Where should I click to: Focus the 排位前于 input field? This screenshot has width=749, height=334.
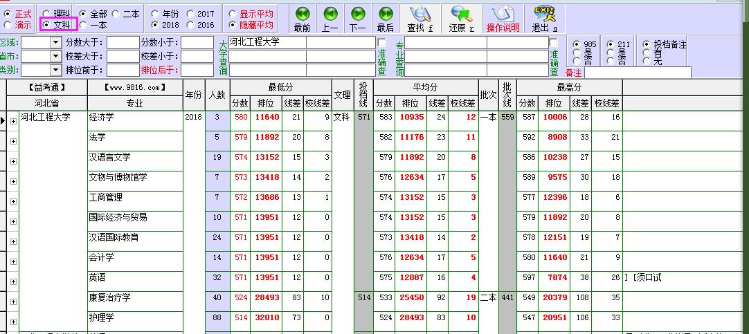[123, 70]
